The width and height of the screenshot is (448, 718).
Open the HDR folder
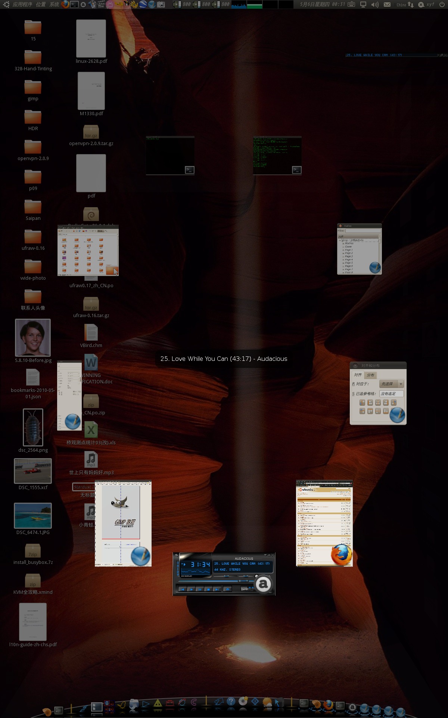pyautogui.click(x=33, y=120)
